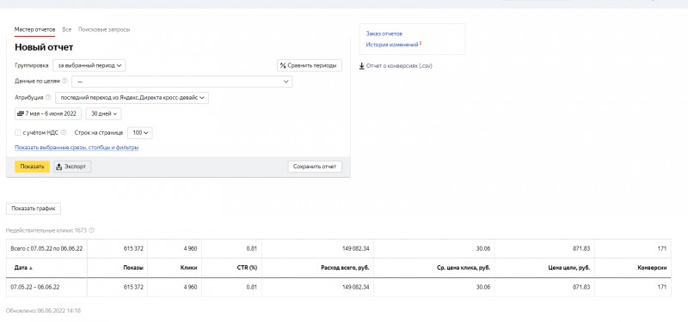Click the calendar icon in the date range
The width and height of the screenshot is (688, 322).
click(21, 114)
